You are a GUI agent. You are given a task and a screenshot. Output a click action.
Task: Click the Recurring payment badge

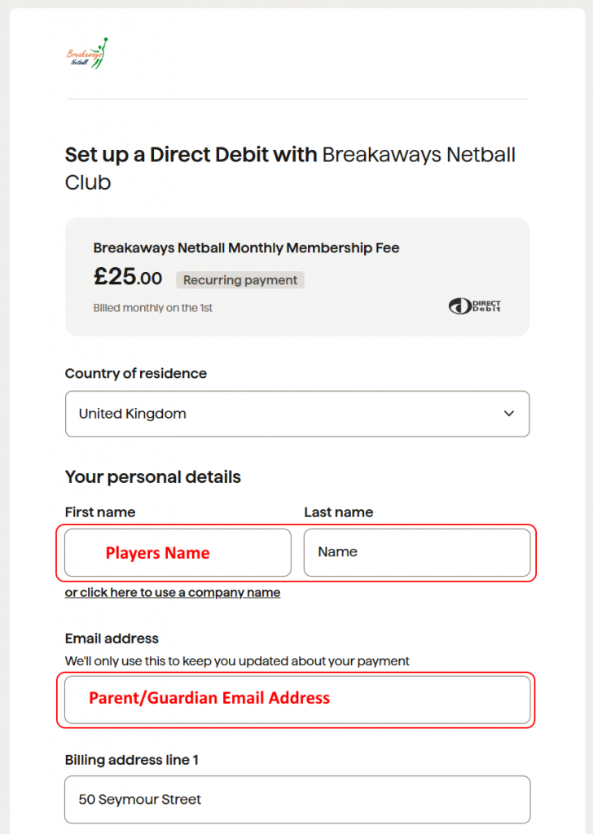tap(239, 280)
